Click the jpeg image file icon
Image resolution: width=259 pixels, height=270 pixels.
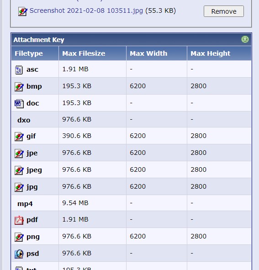pyautogui.click(x=19, y=170)
